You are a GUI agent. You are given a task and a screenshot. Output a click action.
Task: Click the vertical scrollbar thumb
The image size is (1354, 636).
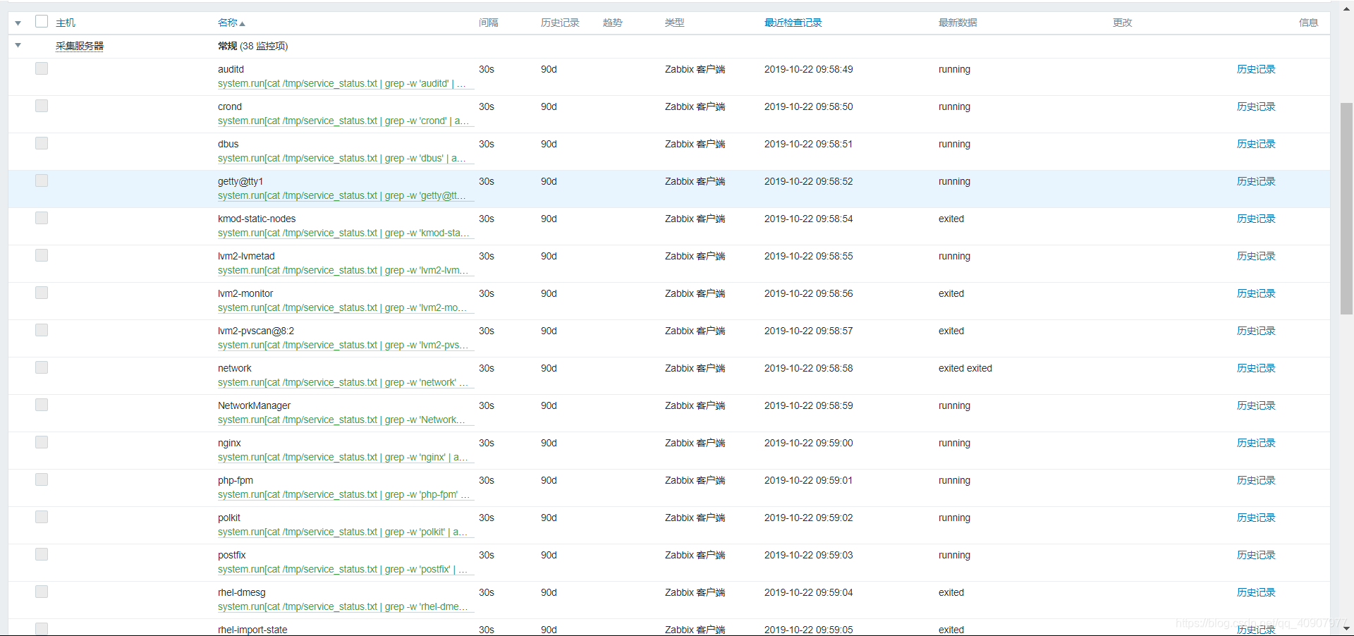click(1346, 208)
